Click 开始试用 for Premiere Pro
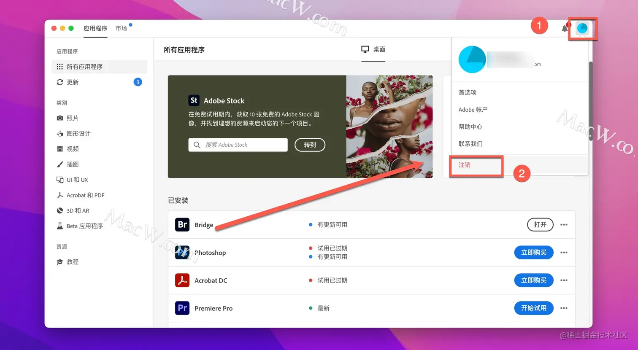The width and height of the screenshot is (638, 350). (x=534, y=308)
